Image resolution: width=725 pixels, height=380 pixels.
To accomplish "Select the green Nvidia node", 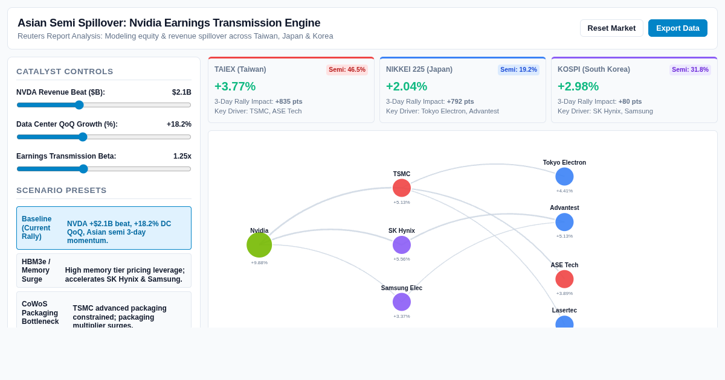I will click(x=259, y=245).
